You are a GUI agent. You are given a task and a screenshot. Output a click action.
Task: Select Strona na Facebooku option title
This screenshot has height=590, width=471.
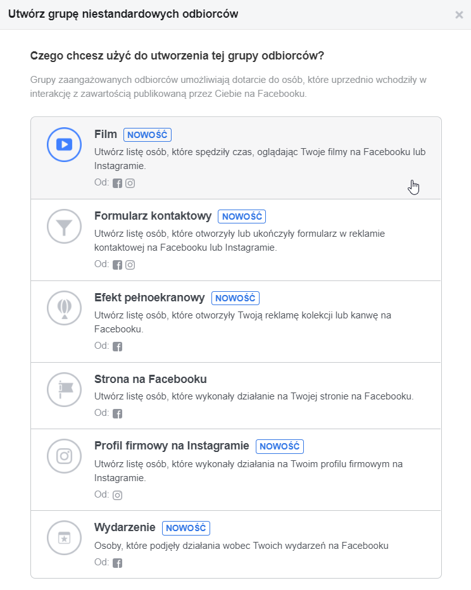tap(151, 379)
